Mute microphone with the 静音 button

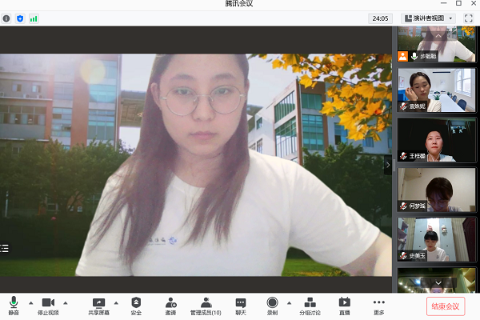[14, 302]
